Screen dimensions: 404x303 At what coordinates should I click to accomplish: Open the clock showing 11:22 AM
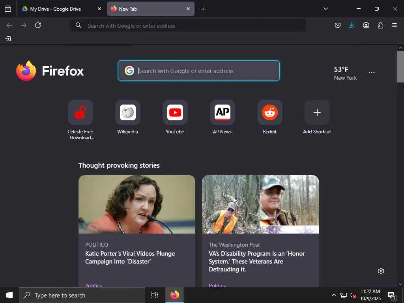370,295
